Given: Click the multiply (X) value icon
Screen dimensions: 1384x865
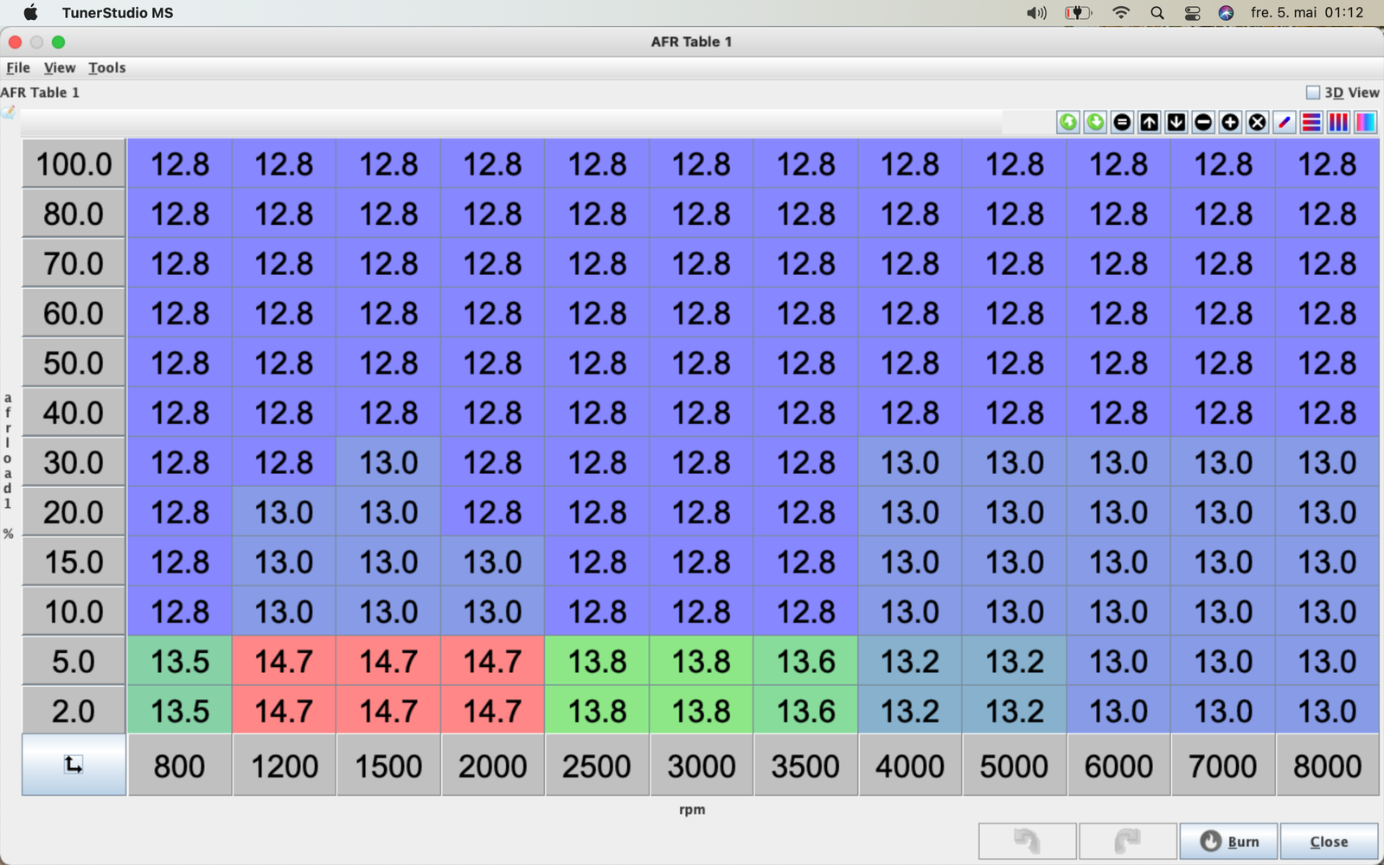Looking at the screenshot, I should point(1258,122).
